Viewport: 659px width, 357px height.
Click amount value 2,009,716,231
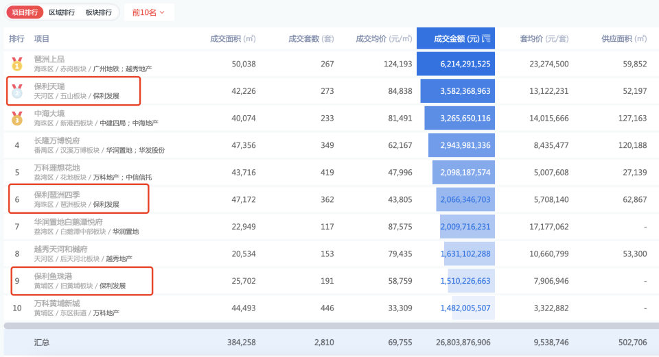465,227
